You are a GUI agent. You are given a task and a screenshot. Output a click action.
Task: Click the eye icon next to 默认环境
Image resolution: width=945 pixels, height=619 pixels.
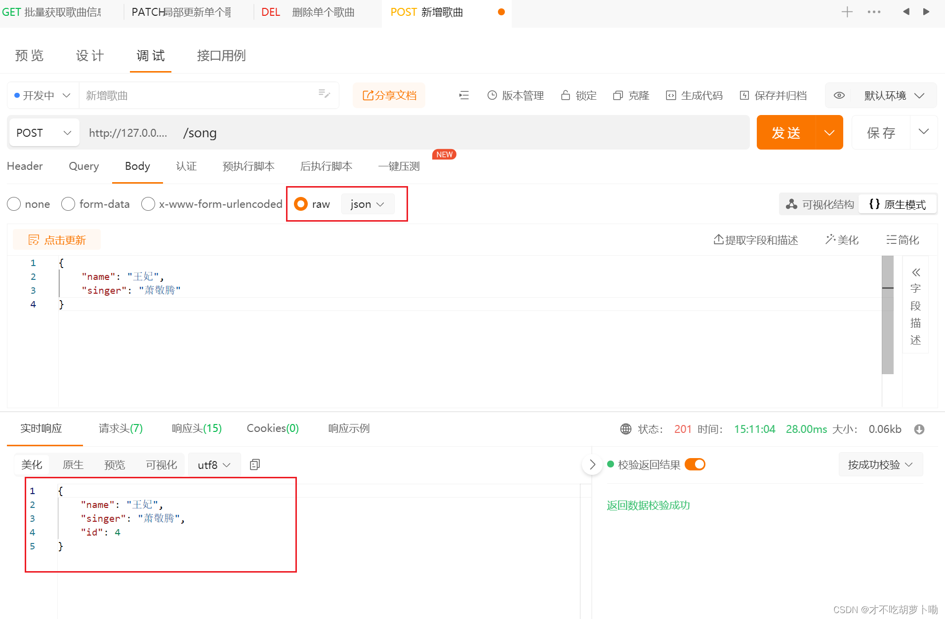tap(839, 95)
